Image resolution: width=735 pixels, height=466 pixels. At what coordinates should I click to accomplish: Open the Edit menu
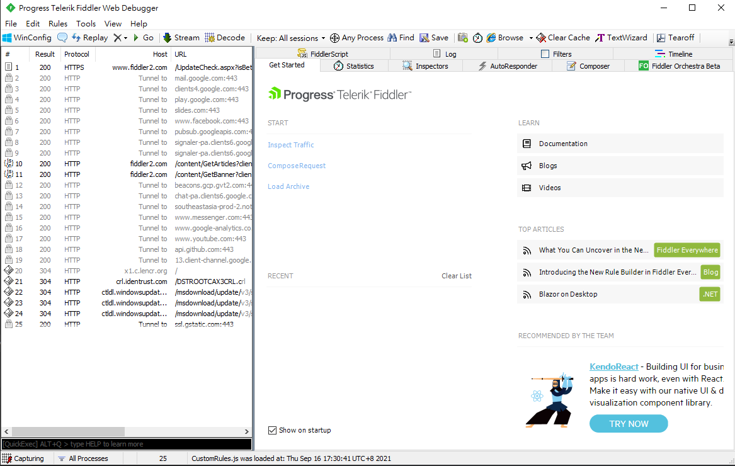[x=33, y=23]
